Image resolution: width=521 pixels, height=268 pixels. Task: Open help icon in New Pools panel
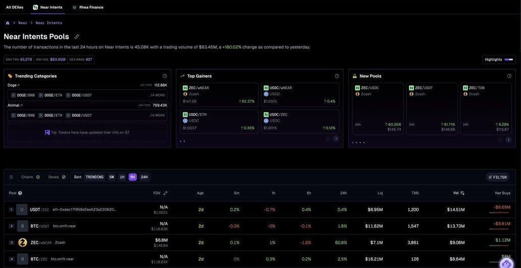[509, 76]
